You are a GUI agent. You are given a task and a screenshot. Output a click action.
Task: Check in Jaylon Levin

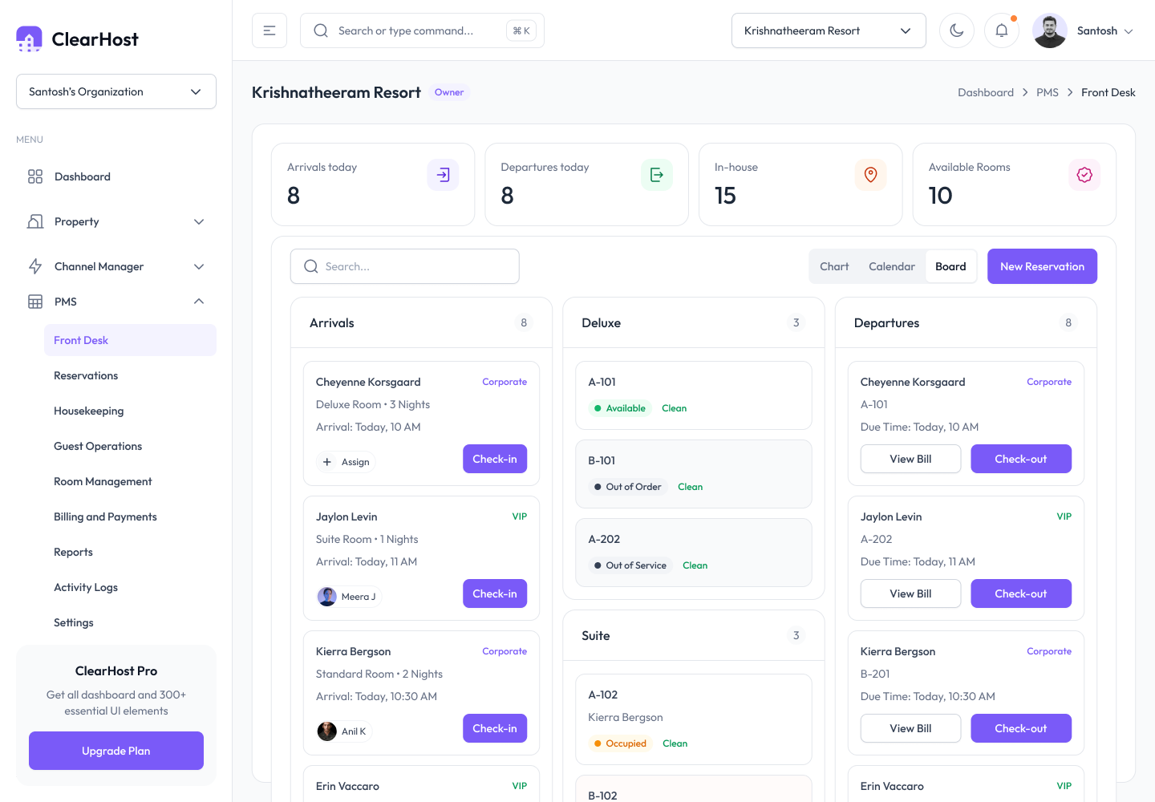495,593
